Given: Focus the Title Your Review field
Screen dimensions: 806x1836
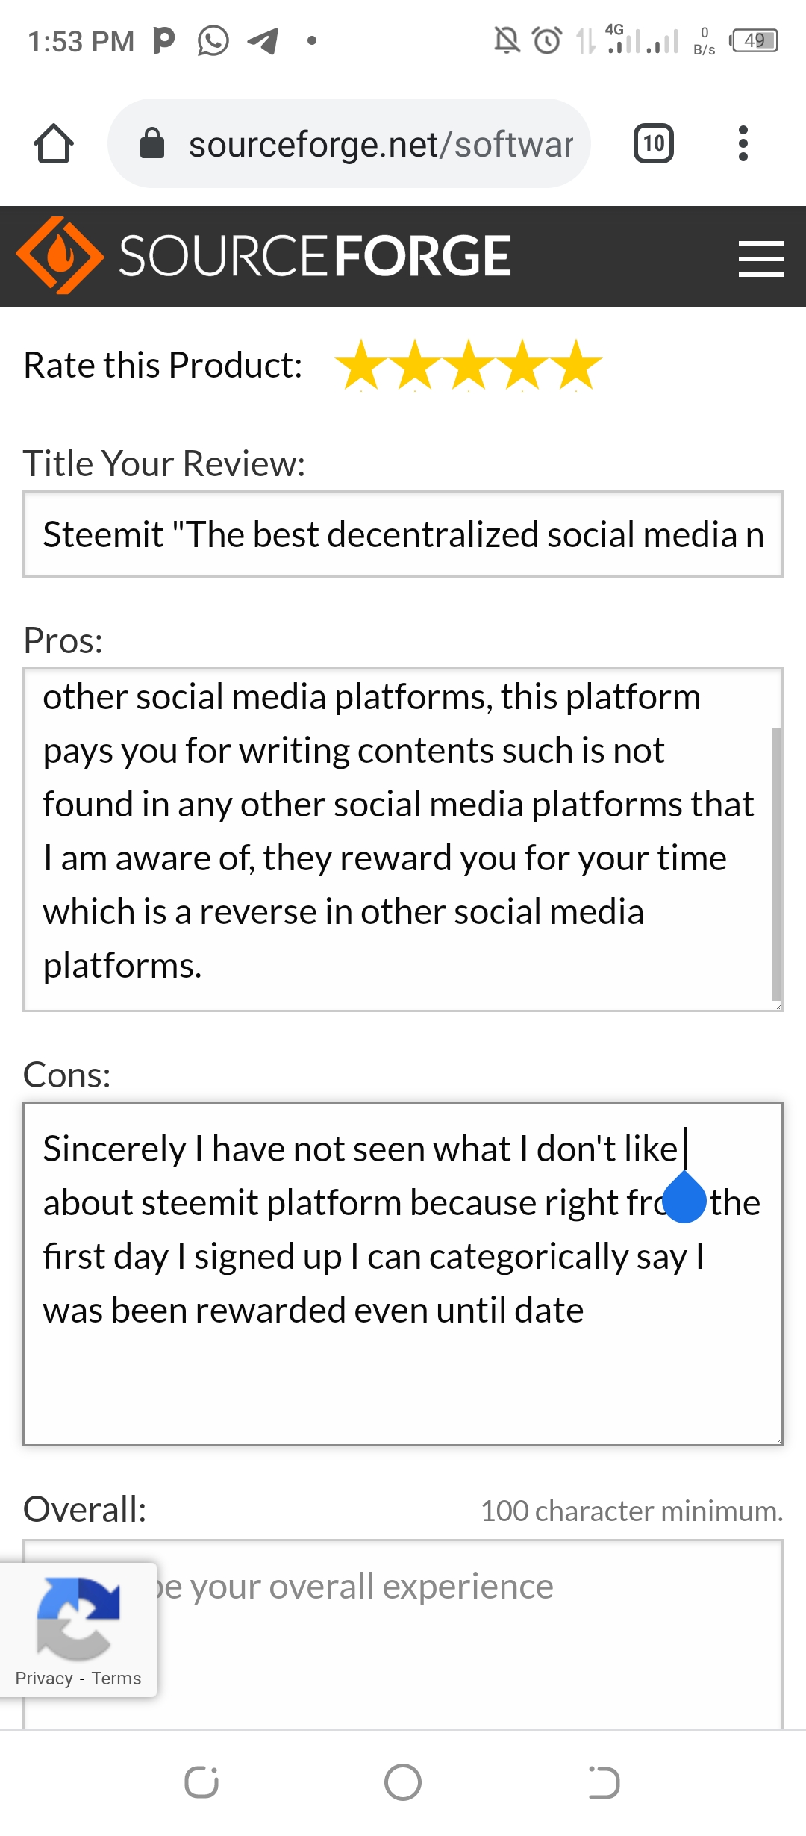Looking at the screenshot, I should tap(403, 534).
